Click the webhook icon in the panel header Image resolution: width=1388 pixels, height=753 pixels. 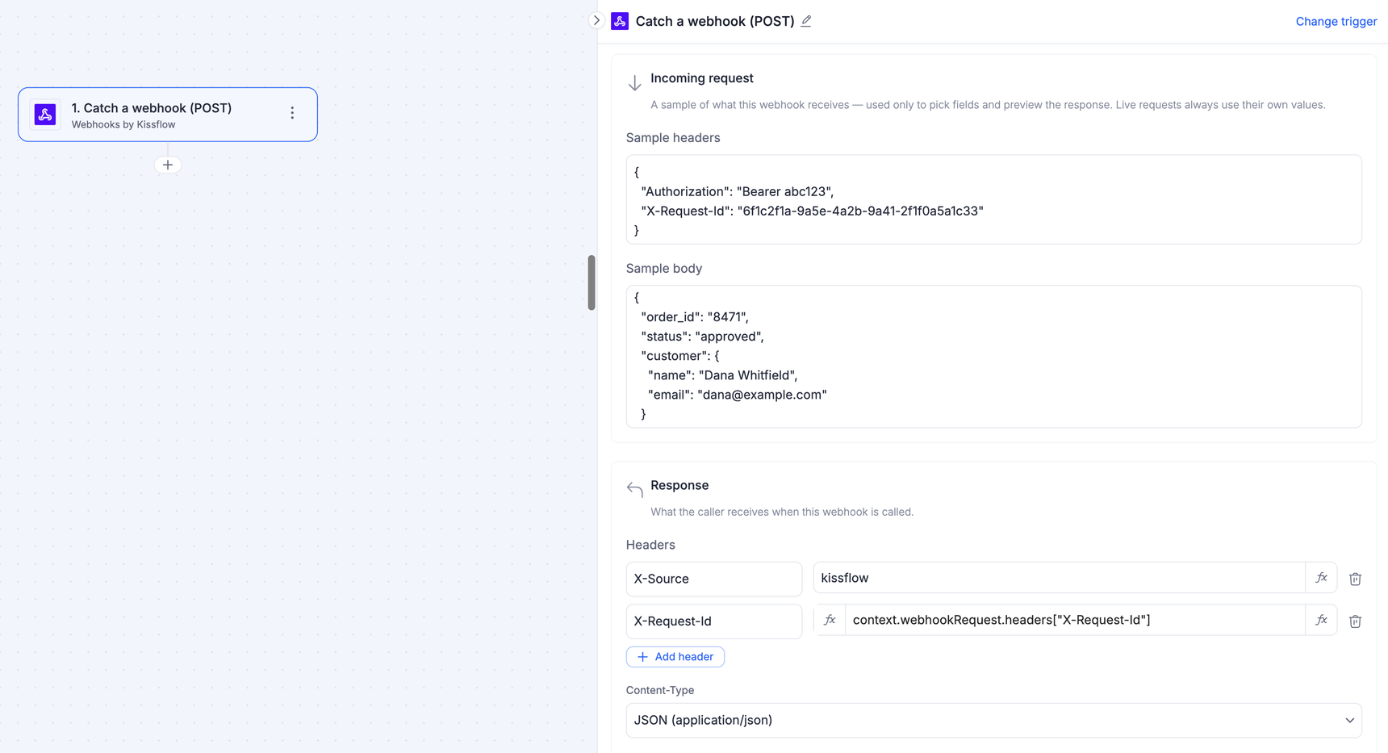pos(620,21)
